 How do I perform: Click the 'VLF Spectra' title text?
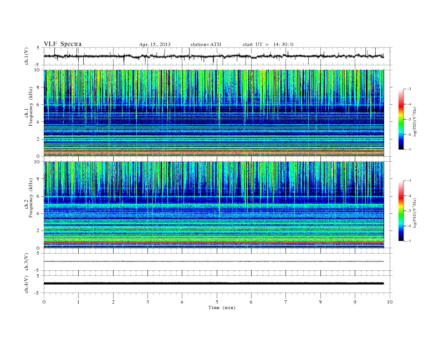63,44
